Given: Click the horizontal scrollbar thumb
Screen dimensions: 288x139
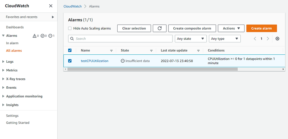Looking at the screenshot, I should tap(153, 69).
